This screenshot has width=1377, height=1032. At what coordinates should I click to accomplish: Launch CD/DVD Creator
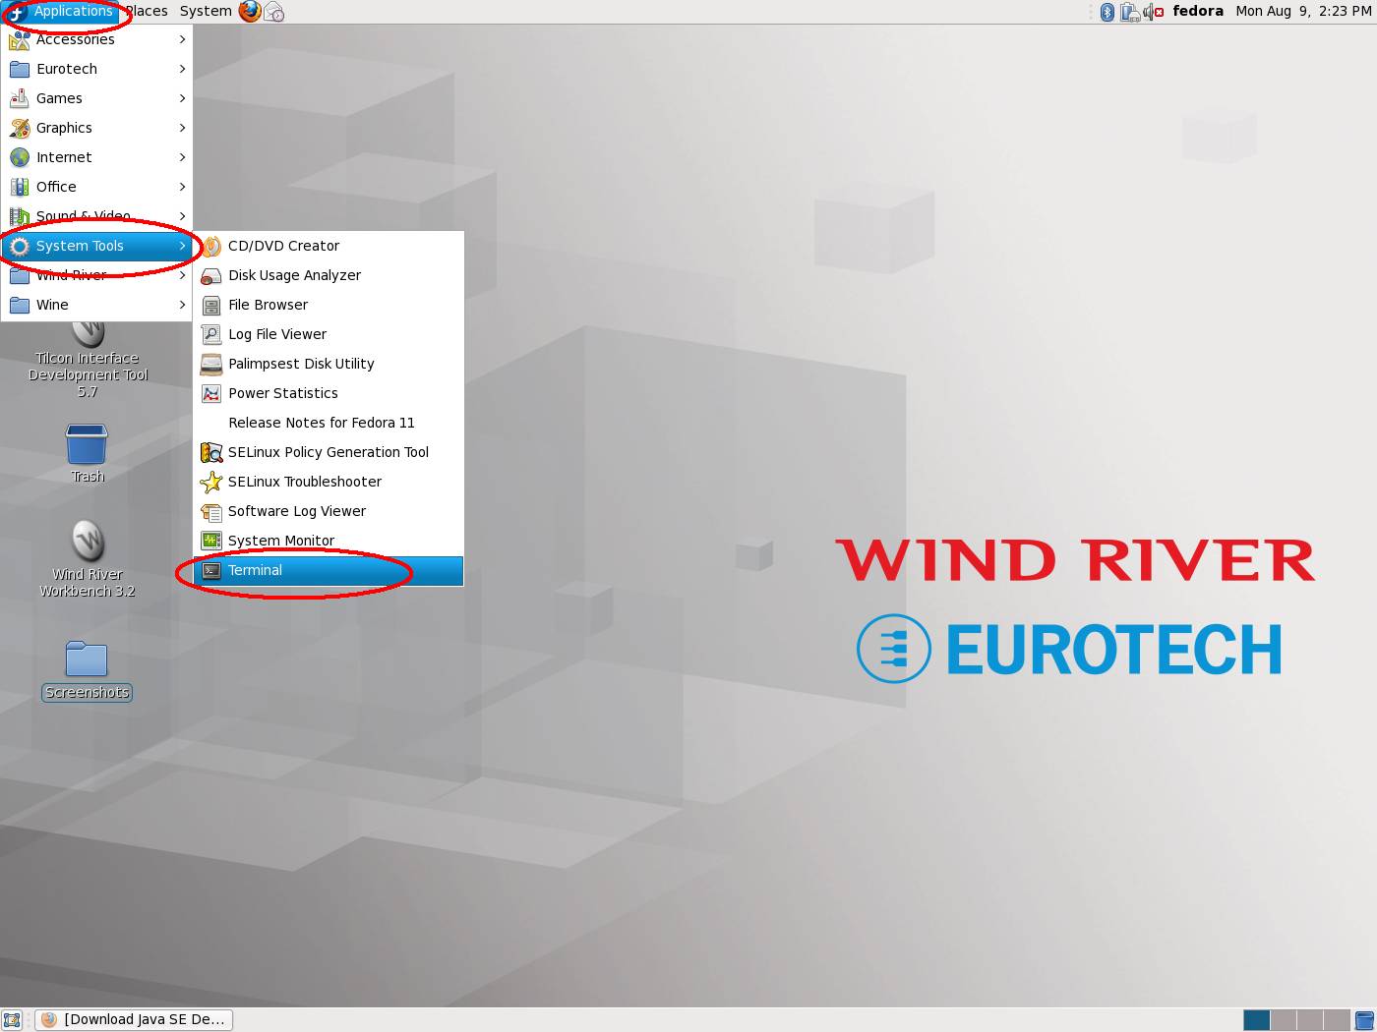329,246
